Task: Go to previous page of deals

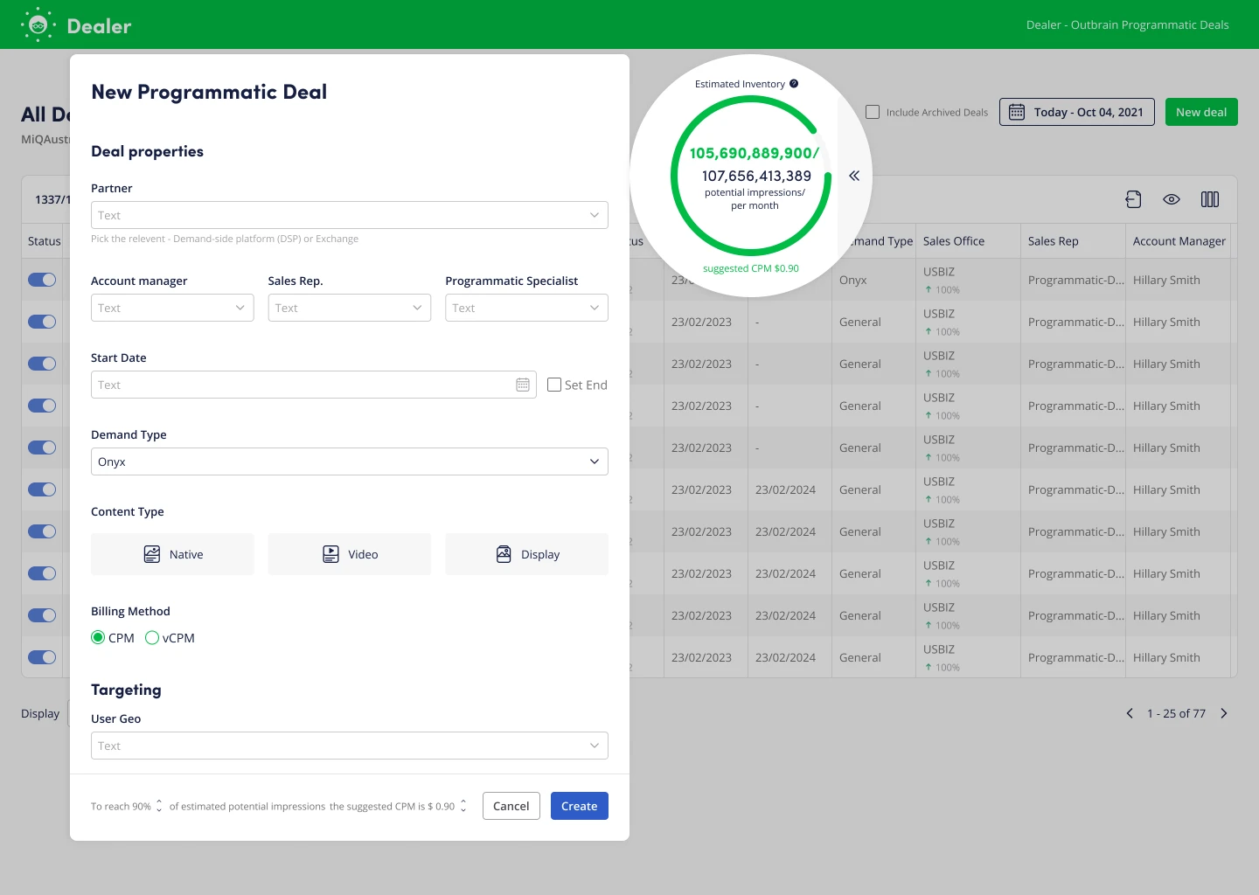Action: coord(1130,713)
